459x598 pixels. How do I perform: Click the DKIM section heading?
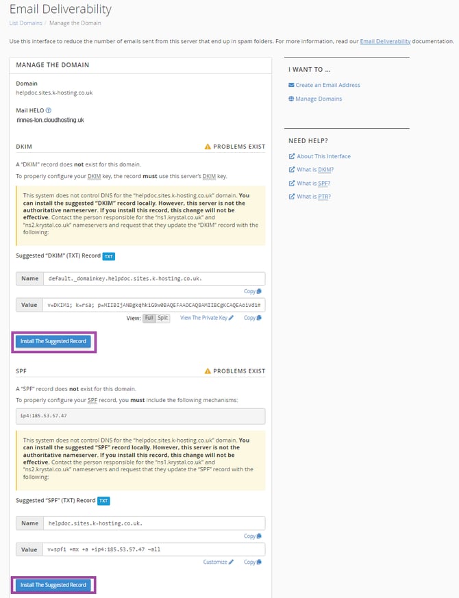click(24, 147)
